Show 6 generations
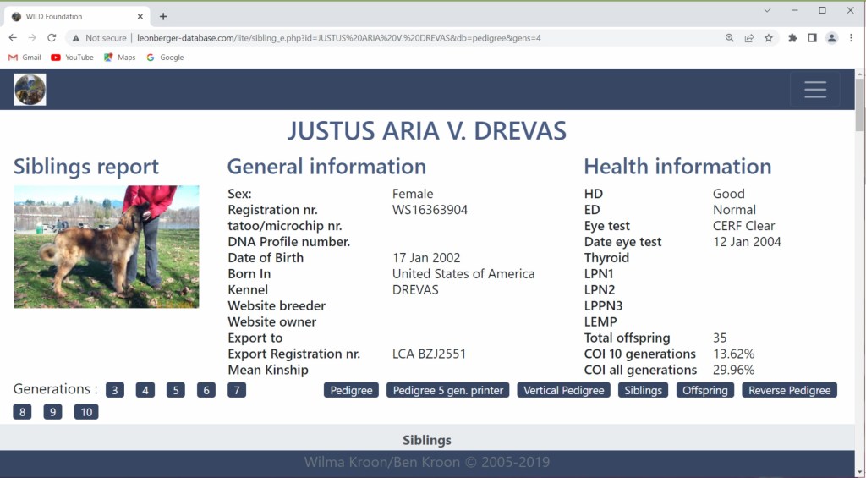 tap(206, 390)
